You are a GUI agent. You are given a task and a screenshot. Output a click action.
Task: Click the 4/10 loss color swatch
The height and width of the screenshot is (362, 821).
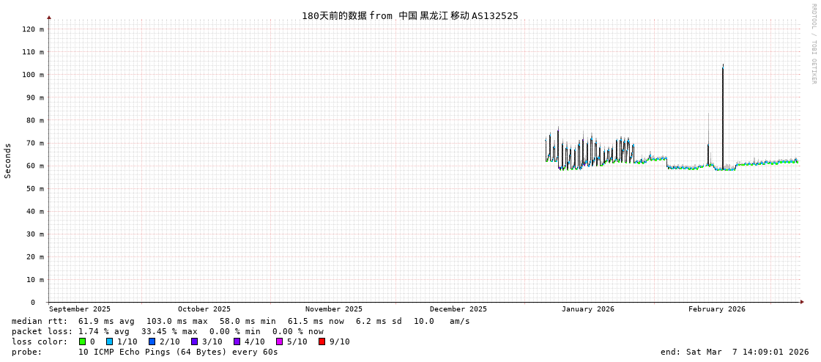pos(237,341)
